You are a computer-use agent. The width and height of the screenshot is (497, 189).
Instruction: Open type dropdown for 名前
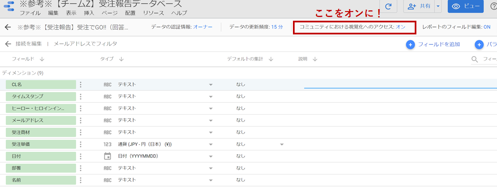pyautogui.click(x=210, y=180)
